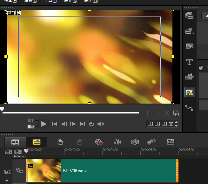Image resolution: width=208 pixels, height=184 pixels.
Task: Open the 說明(H) Help menu
Action: pos(91,1)
